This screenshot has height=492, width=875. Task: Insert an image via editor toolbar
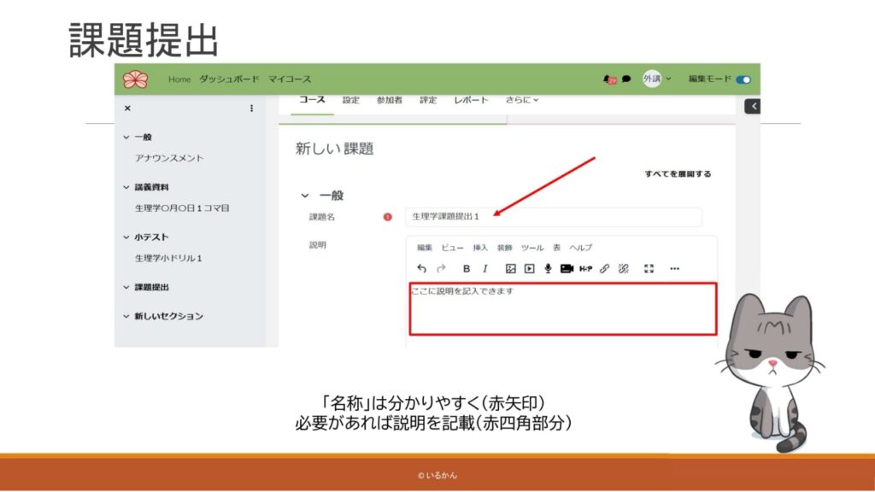coord(510,268)
